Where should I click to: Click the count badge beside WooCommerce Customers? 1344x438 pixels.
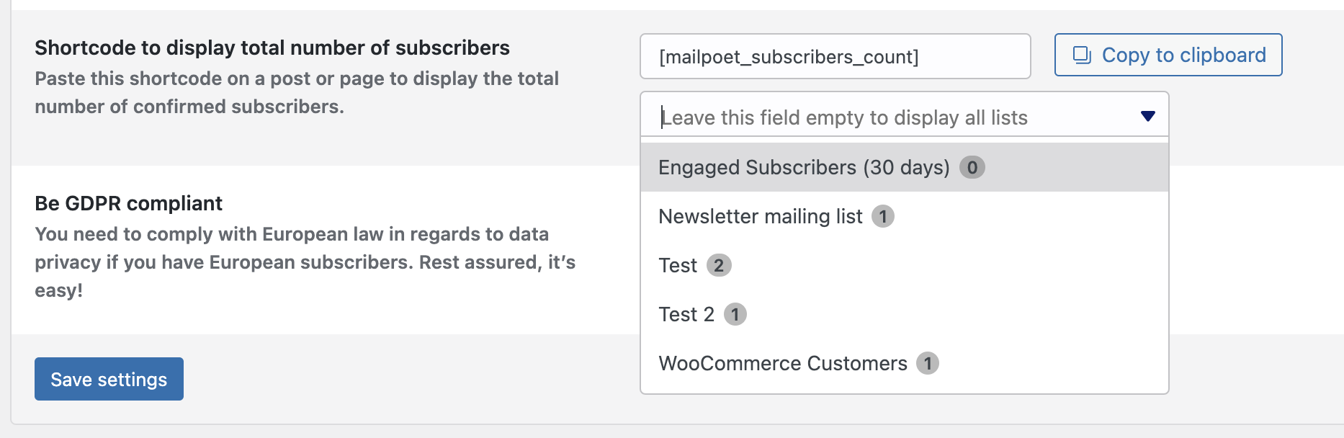pos(928,364)
